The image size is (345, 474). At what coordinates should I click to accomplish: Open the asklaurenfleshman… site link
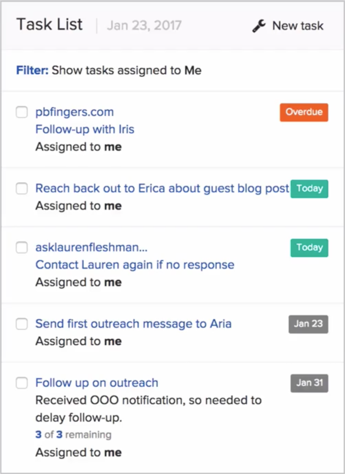91,247
